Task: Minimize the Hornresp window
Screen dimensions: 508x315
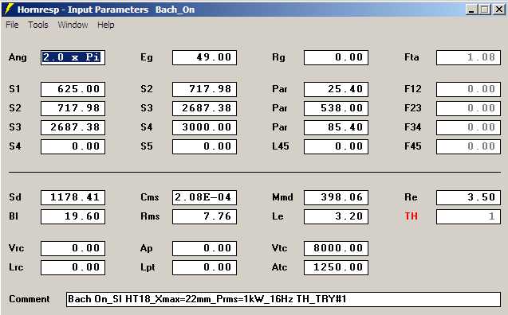Action: click(x=472, y=10)
